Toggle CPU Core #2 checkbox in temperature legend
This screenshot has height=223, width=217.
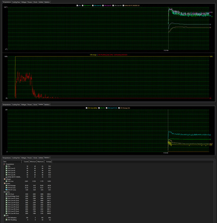click(x=93, y=5)
